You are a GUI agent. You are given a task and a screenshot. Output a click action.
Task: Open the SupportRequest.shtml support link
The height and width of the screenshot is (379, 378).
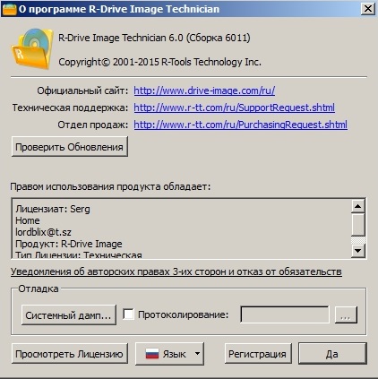[234, 108]
